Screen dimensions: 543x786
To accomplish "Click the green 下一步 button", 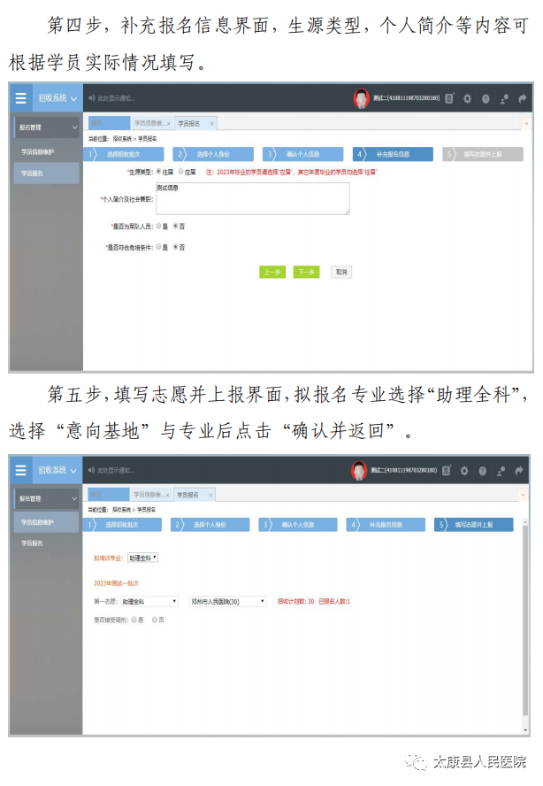I will tap(307, 273).
